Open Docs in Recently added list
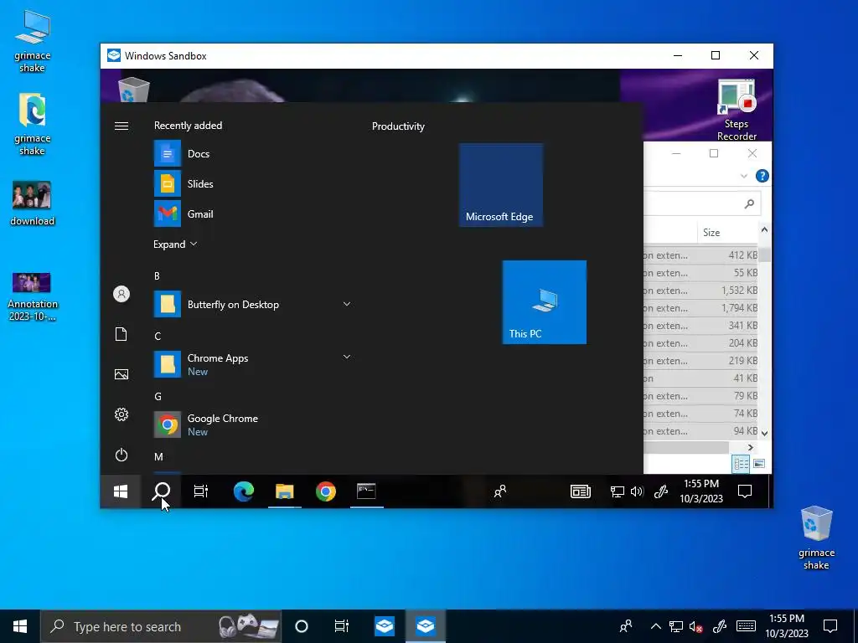Image resolution: width=858 pixels, height=643 pixels. click(251, 154)
